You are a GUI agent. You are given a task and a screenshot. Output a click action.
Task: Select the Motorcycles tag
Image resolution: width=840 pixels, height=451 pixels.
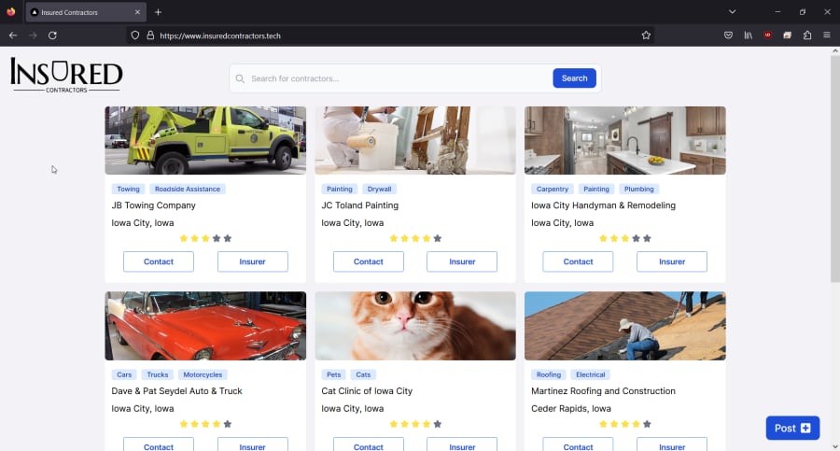(x=203, y=374)
